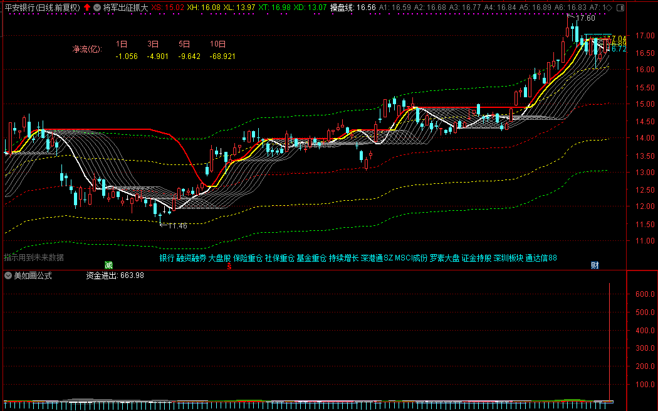Select the 基金重仓 tag
Image resolution: width=658 pixels, height=411 pixels.
[311, 258]
